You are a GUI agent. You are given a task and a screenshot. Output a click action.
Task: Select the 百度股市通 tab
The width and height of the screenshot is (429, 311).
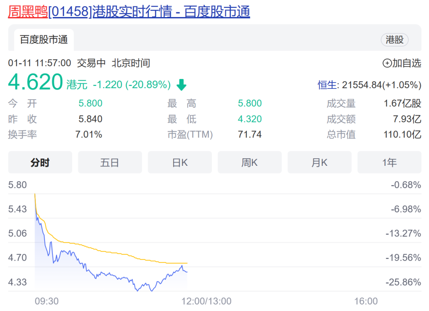44,40
